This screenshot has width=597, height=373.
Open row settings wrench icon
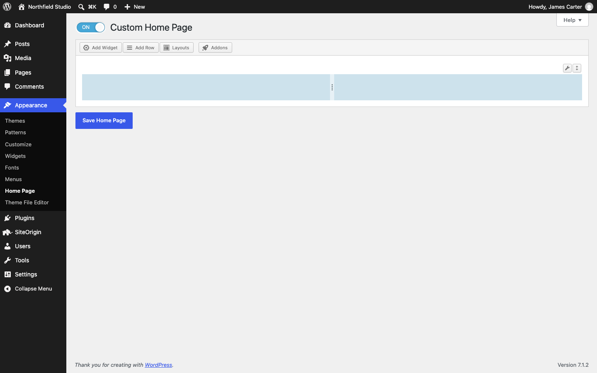pos(567,68)
